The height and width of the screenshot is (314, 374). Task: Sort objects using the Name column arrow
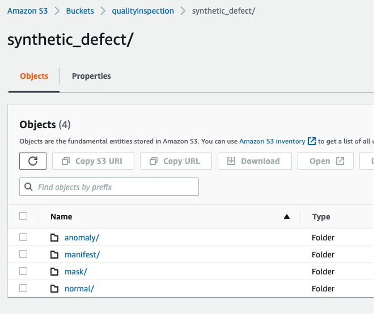pos(287,217)
